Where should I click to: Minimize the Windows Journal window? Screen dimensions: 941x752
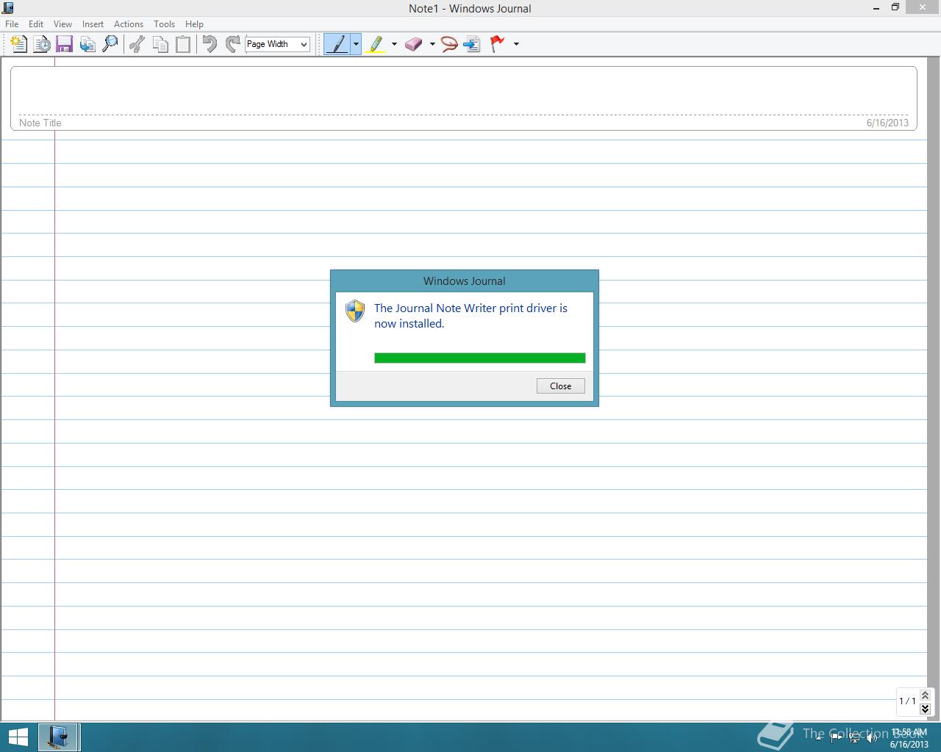[x=876, y=7]
